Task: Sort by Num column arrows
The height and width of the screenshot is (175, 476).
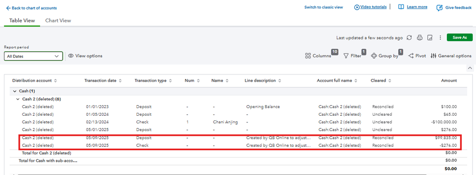Action: [198, 81]
